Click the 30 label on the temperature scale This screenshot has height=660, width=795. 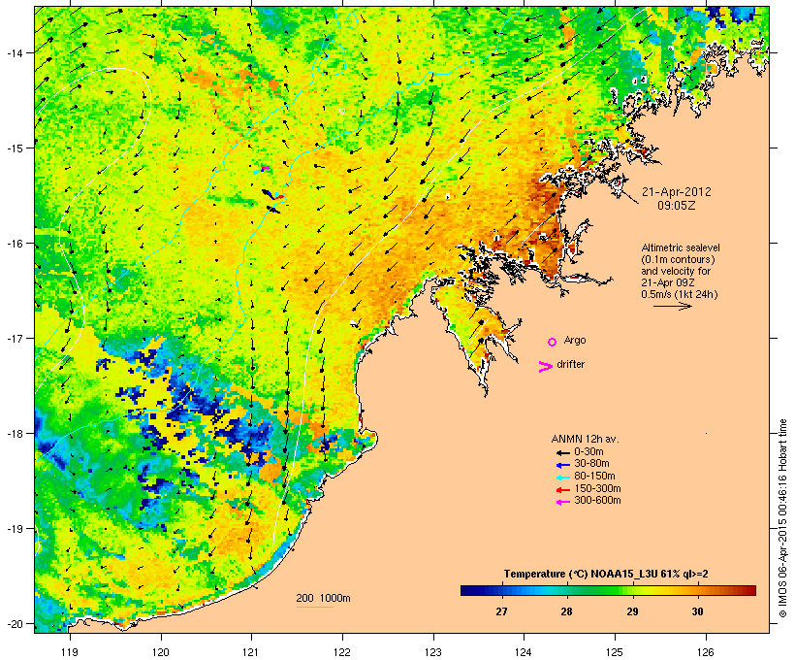coord(697,611)
